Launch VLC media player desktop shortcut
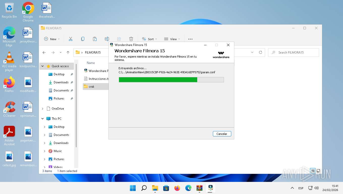 (x=9, y=61)
